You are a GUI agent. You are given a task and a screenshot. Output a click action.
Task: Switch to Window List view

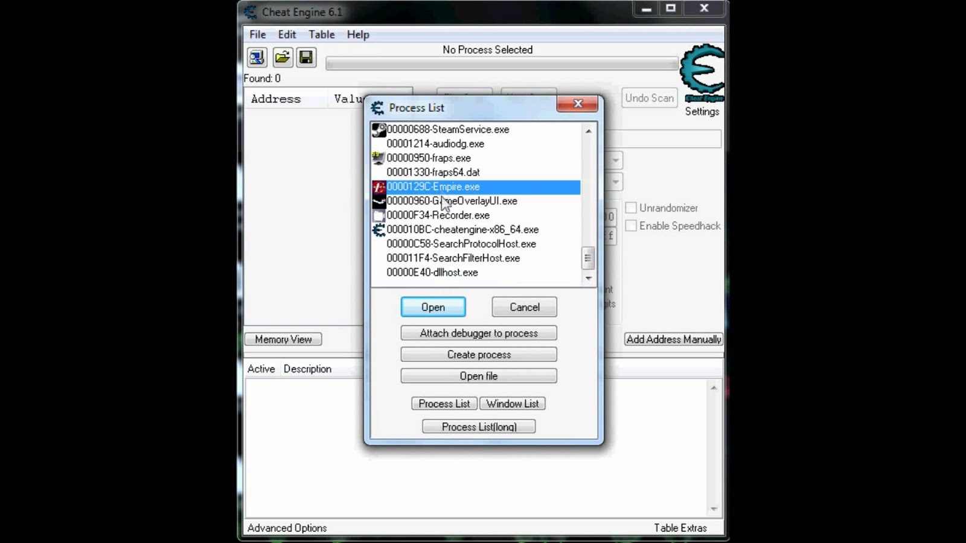point(513,404)
